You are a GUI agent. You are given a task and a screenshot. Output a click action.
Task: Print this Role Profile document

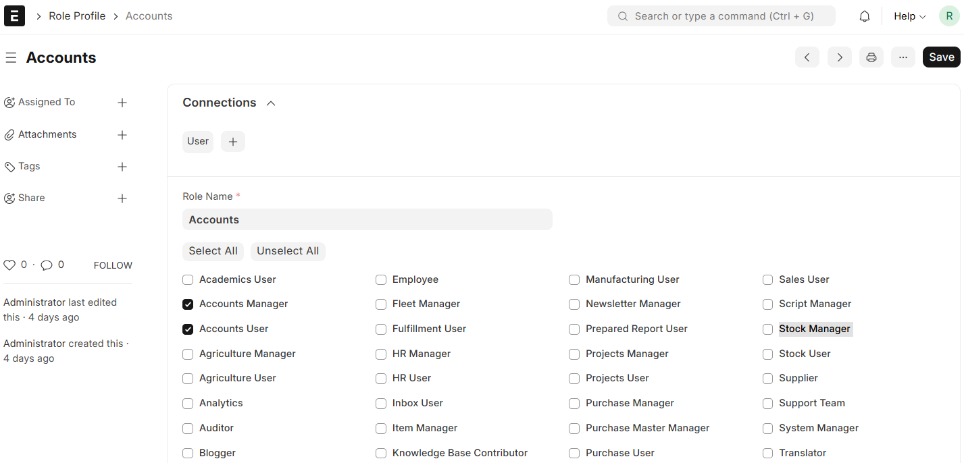(871, 57)
